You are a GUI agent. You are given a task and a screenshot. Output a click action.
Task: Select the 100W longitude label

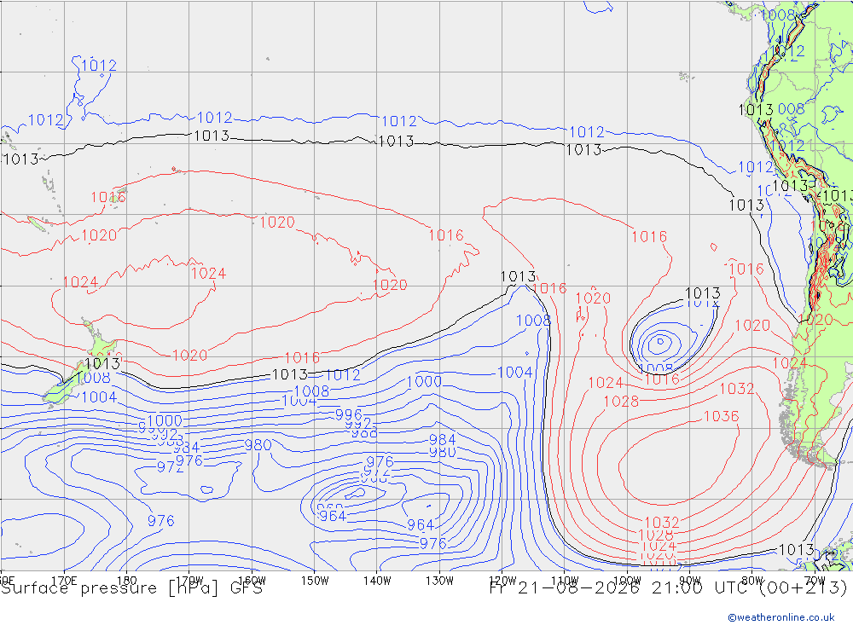tap(627, 581)
